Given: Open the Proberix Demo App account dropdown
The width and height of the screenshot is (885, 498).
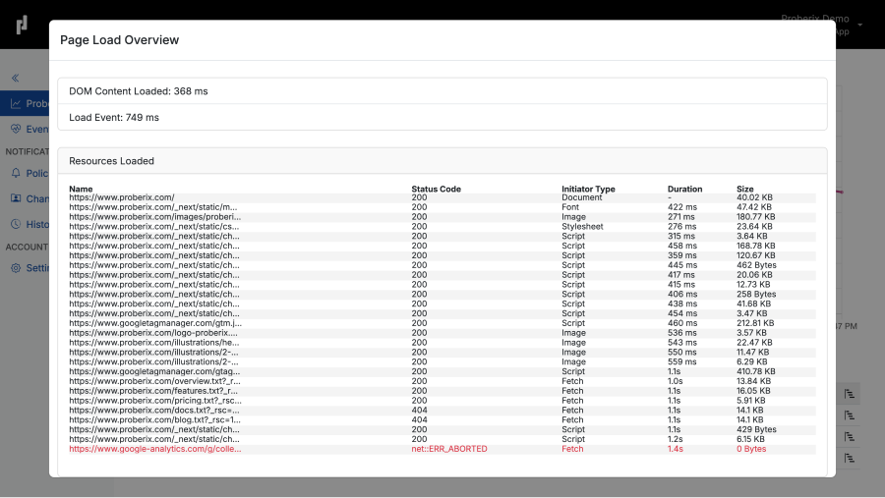Looking at the screenshot, I should 860,25.
